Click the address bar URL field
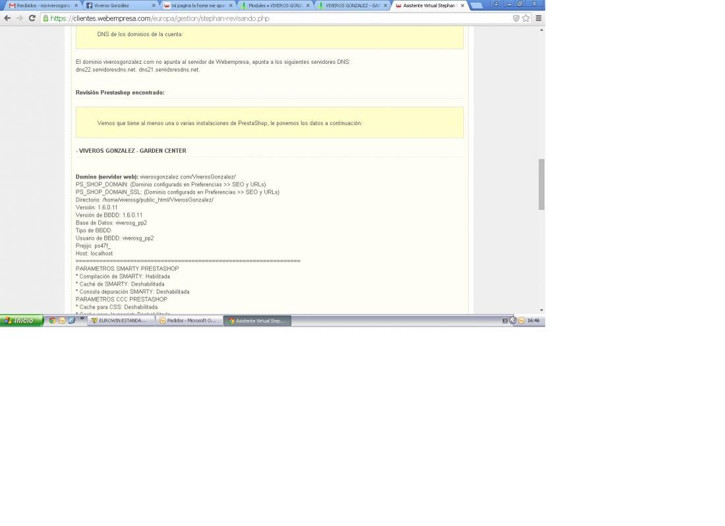725x526 pixels. click(x=277, y=18)
